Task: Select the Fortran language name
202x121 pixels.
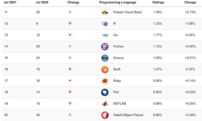Action: pyautogui.click(x=119, y=46)
